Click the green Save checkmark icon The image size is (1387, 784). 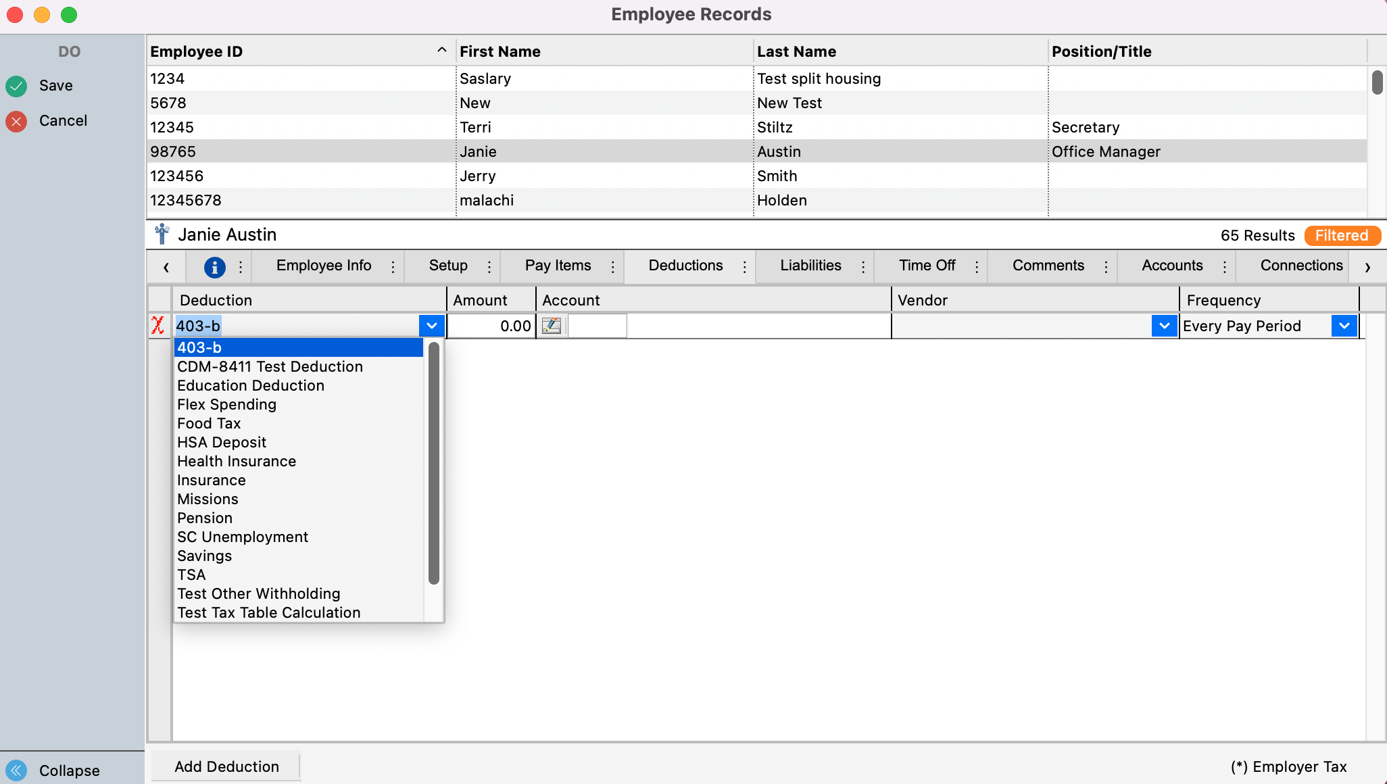16,86
